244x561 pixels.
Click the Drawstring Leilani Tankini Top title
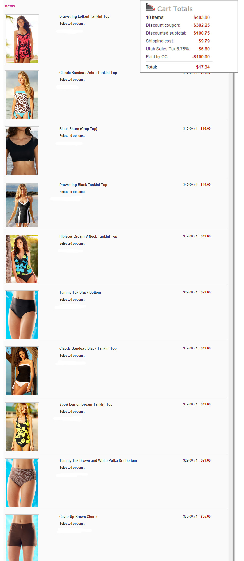tap(84, 16)
